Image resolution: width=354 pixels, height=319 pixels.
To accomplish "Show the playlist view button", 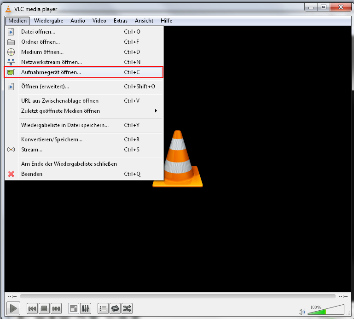I will click(x=103, y=308).
